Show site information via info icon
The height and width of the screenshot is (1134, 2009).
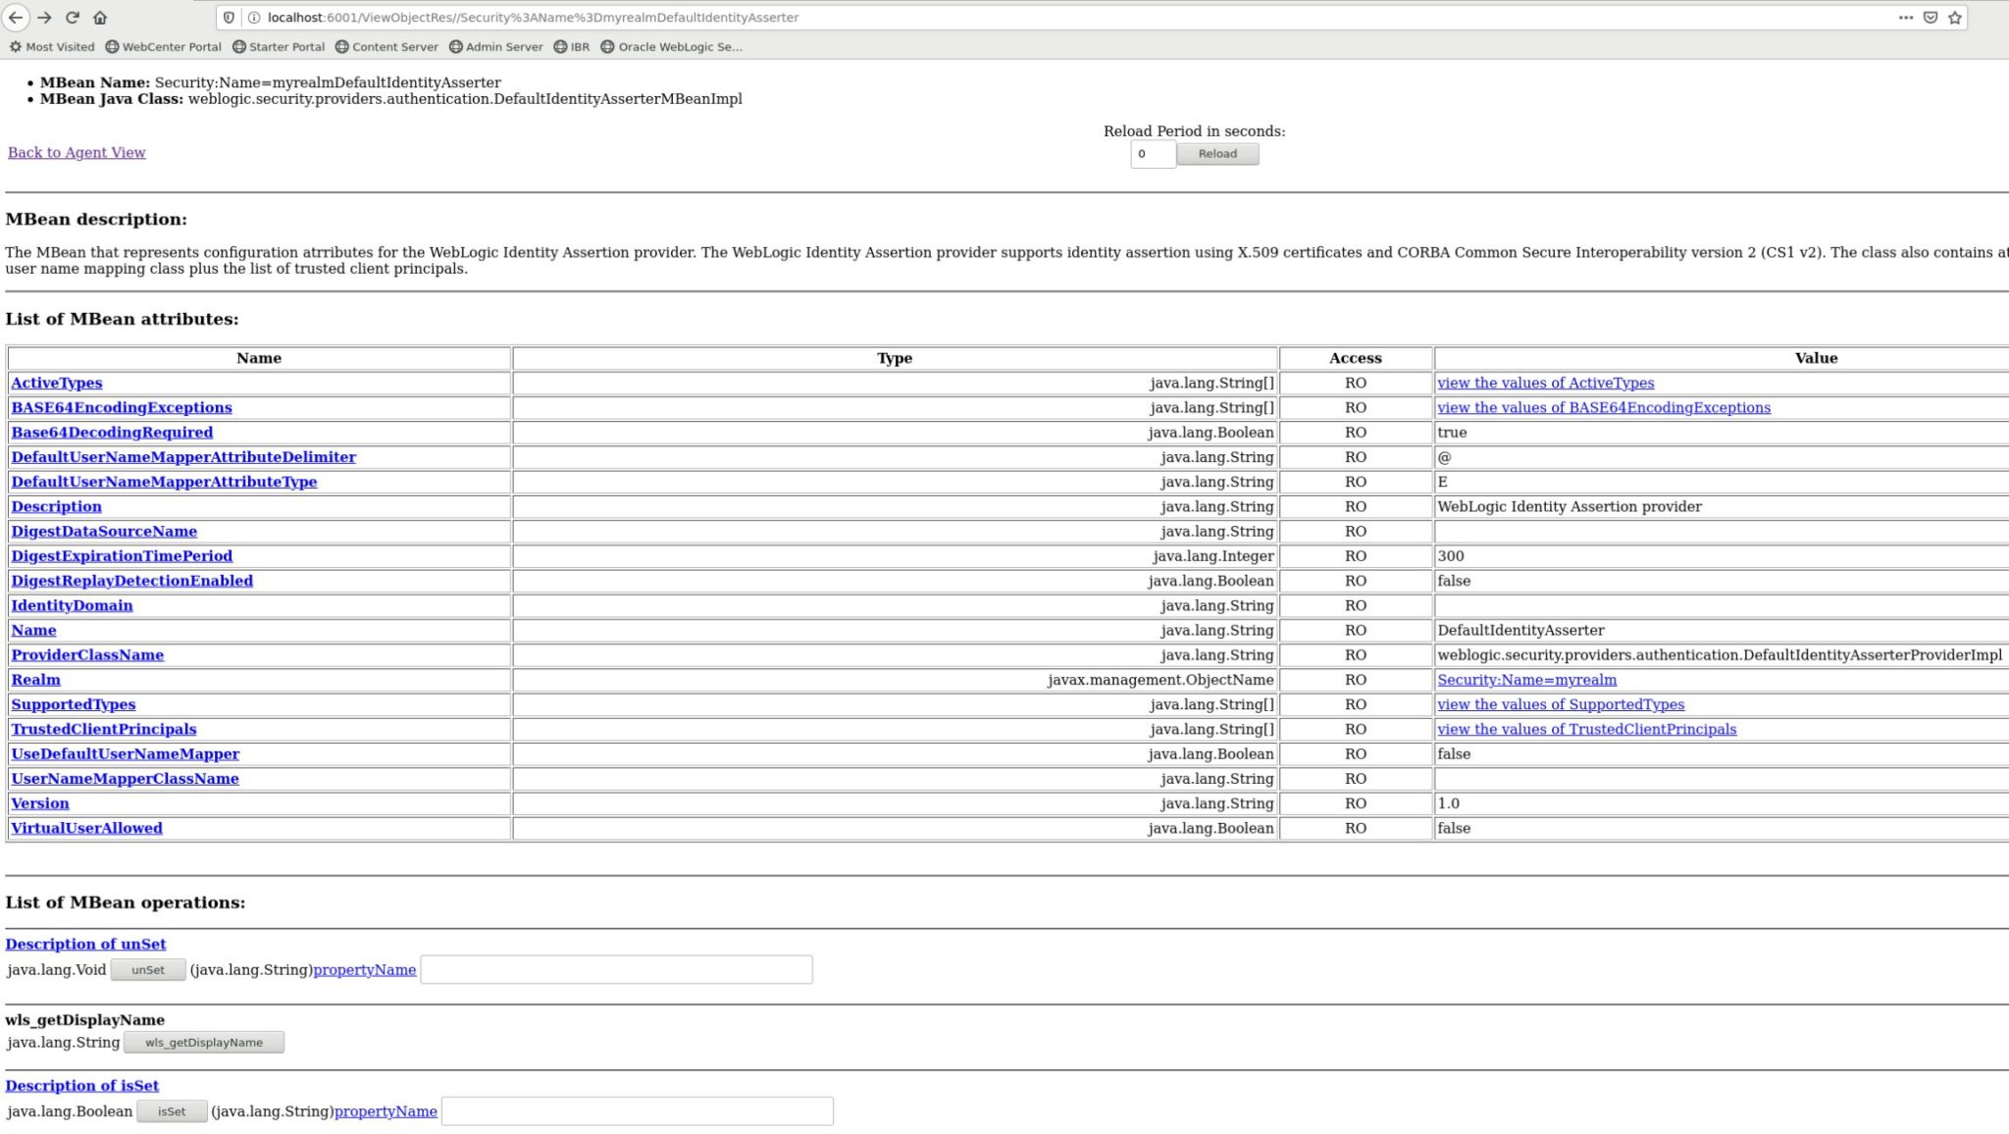253,18
